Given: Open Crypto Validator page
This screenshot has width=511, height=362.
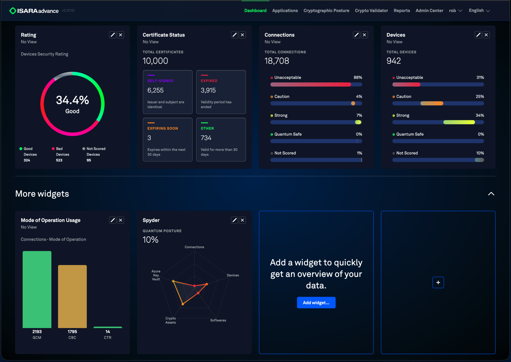Looking at the screenshot, I should (x=371, y=10).
